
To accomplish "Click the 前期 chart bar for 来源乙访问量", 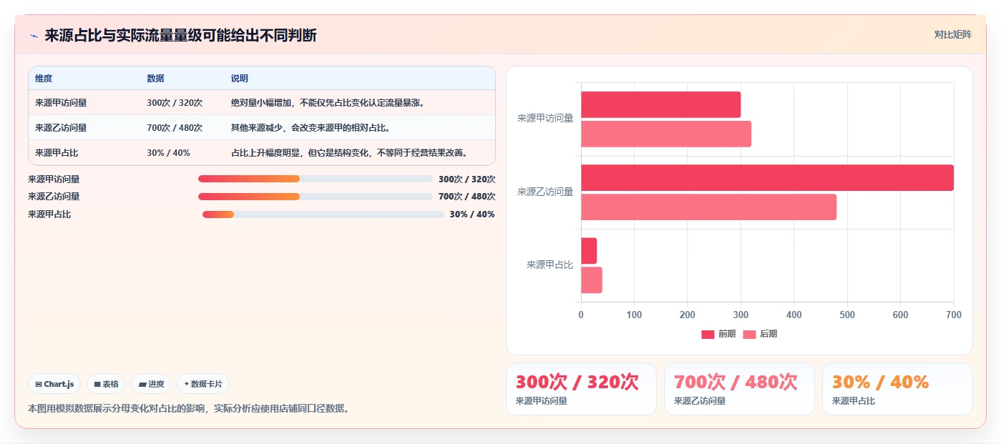I will [x=767, y=177].
